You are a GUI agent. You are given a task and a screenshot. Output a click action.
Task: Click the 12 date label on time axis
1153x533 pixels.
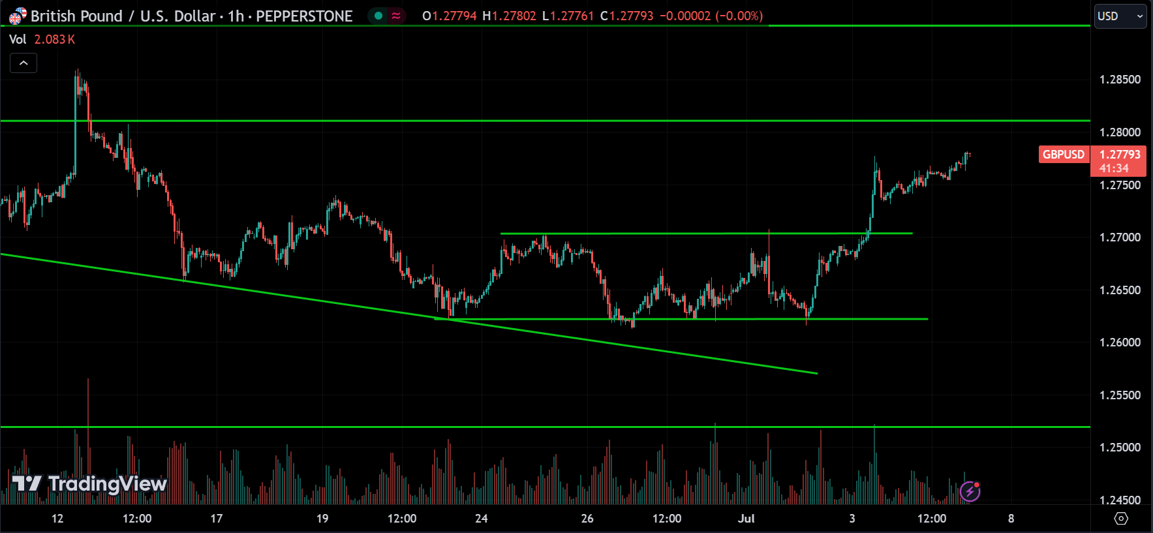(x=57, y=519)
